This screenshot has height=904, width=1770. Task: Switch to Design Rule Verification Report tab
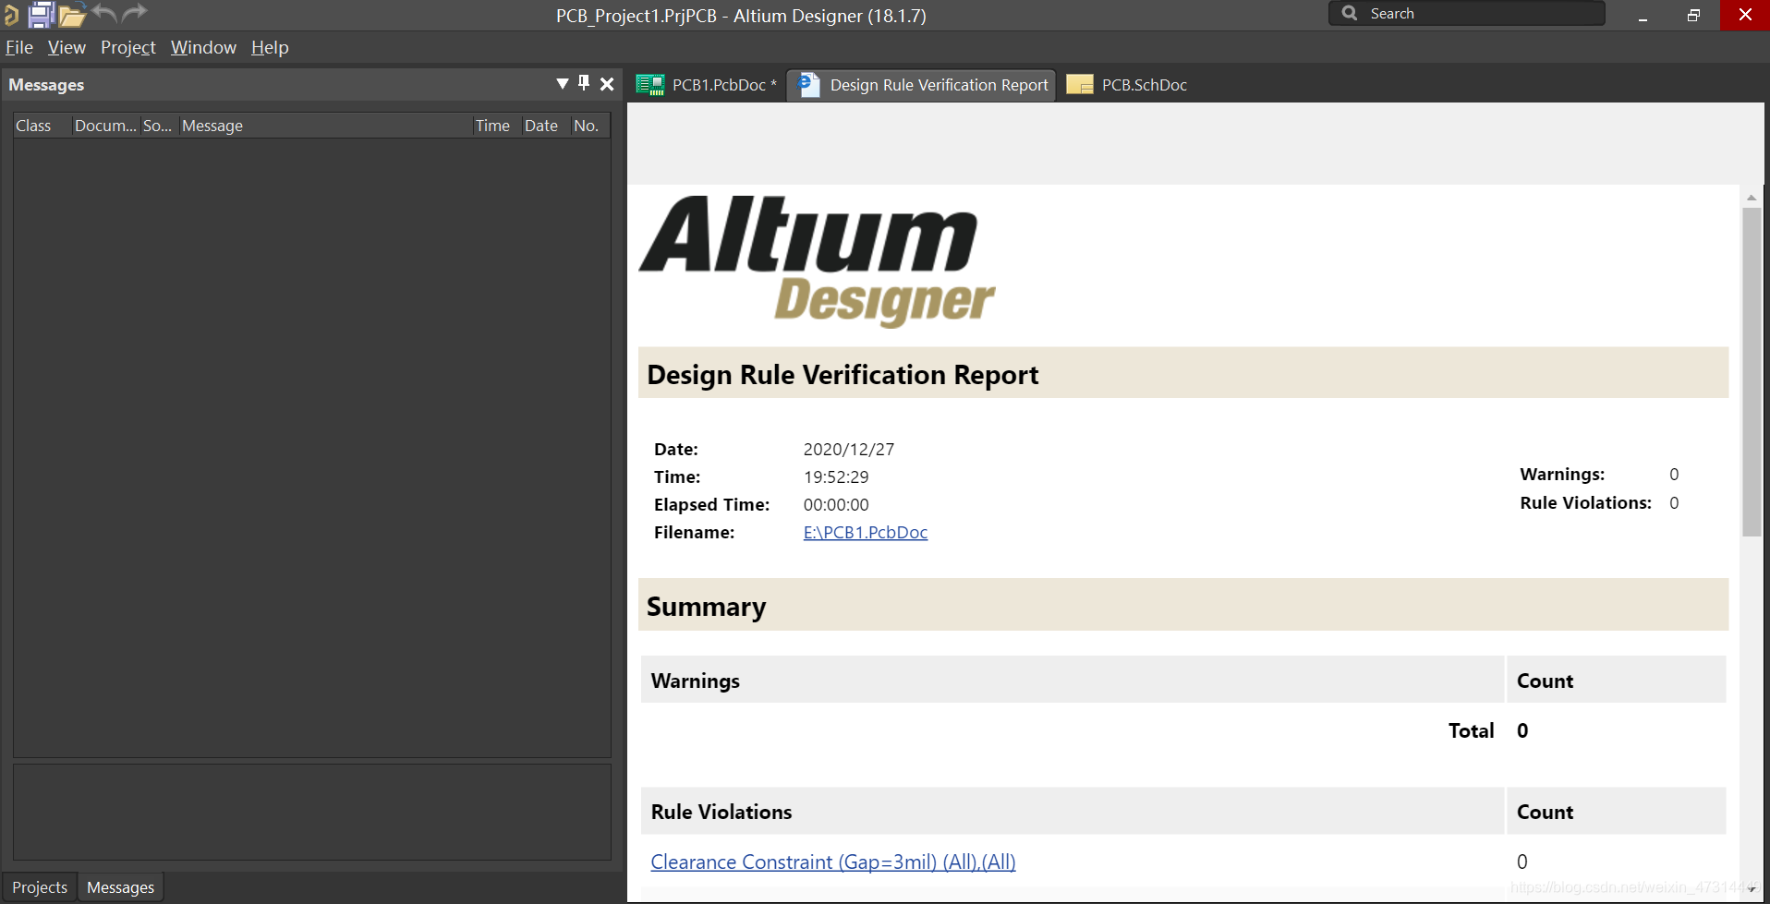[921, 85]
